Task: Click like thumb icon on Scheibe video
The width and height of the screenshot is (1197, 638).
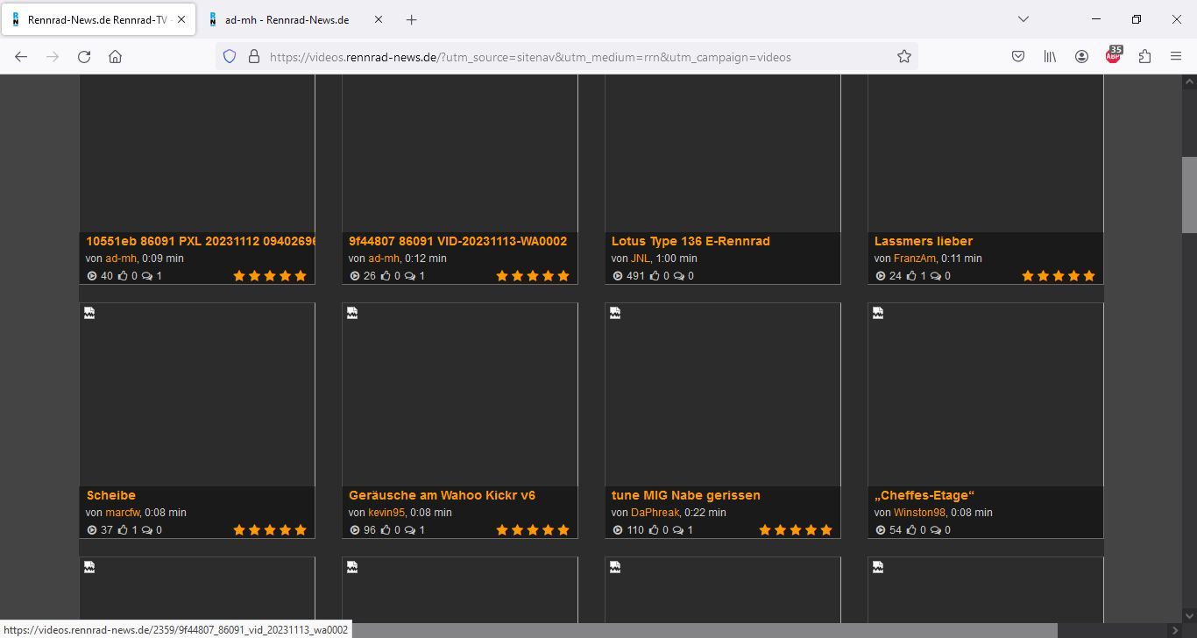Action: (123, 530)
